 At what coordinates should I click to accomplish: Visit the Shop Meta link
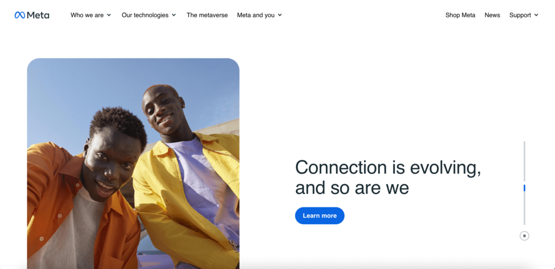pyautogui.click(x=460, y=15)
